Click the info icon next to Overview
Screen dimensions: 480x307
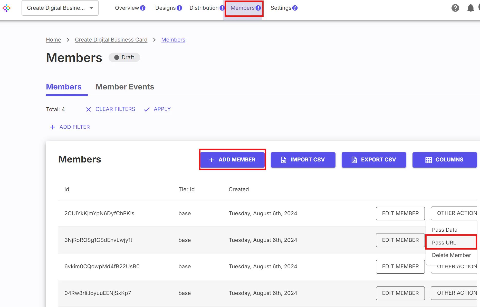click(143, 8)
